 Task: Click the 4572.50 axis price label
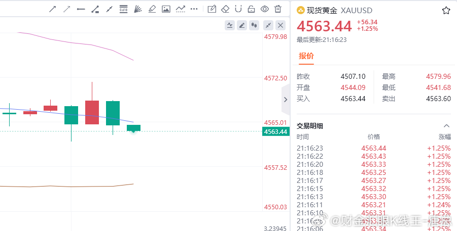275,78
